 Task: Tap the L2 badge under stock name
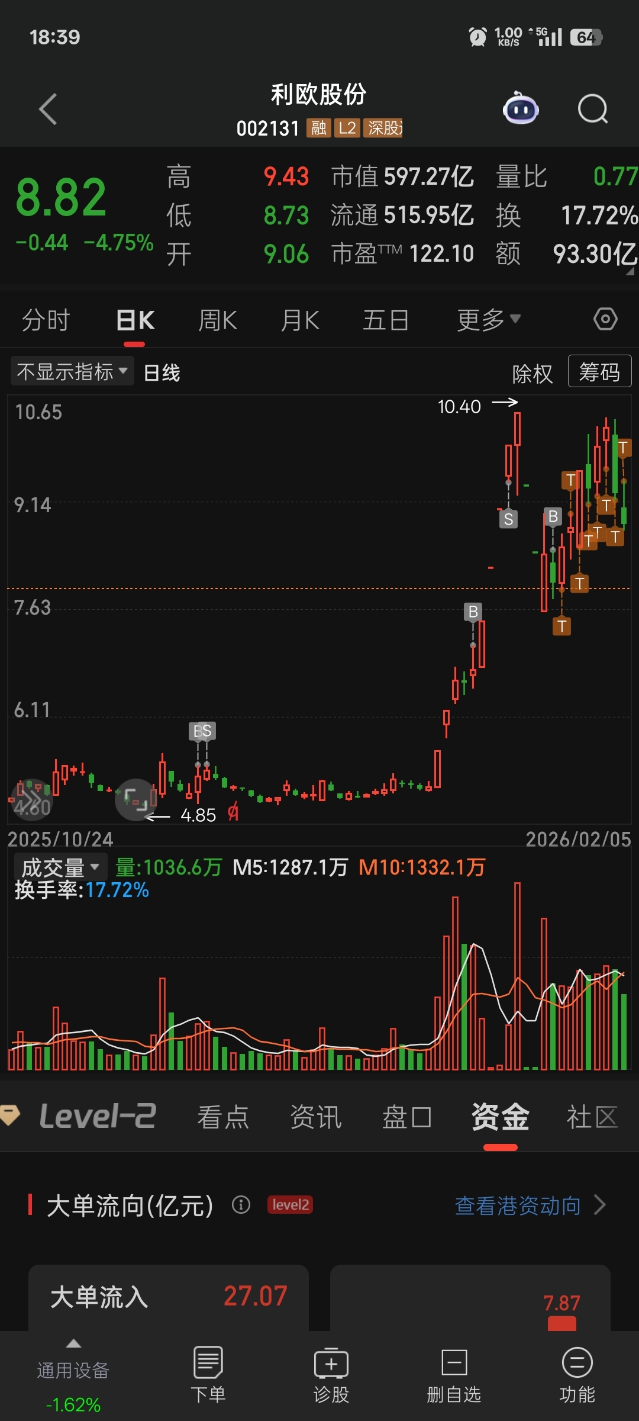(x=347, y=128)
